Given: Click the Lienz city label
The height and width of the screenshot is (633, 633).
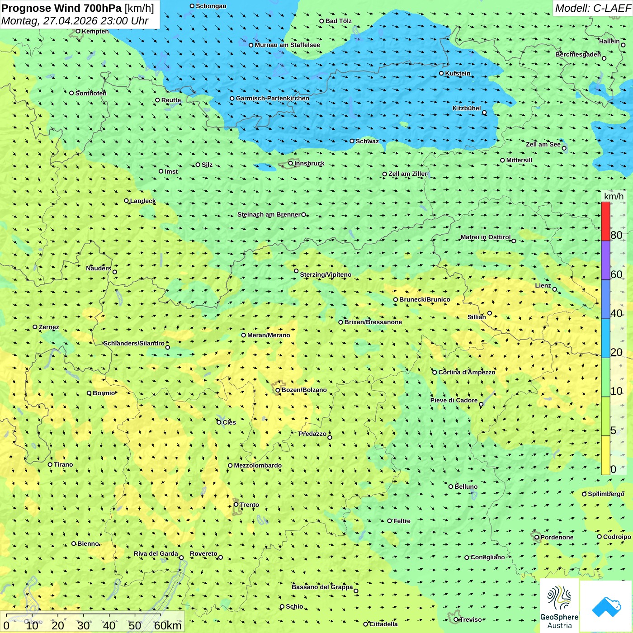Looking at the screenshot, I should pyautogui.click(x=543, y=285).
